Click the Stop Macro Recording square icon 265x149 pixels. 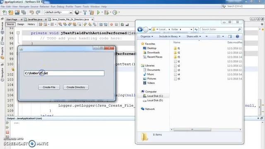pos(116,24)
